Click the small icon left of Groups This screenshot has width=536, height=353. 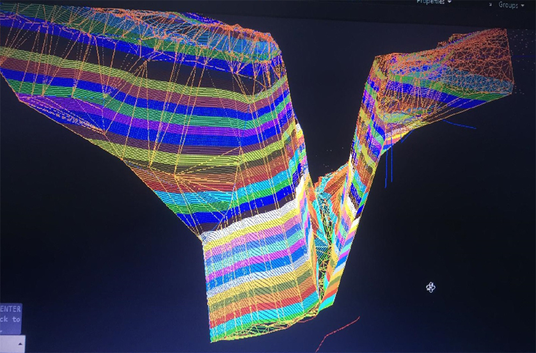coord(490,4)
